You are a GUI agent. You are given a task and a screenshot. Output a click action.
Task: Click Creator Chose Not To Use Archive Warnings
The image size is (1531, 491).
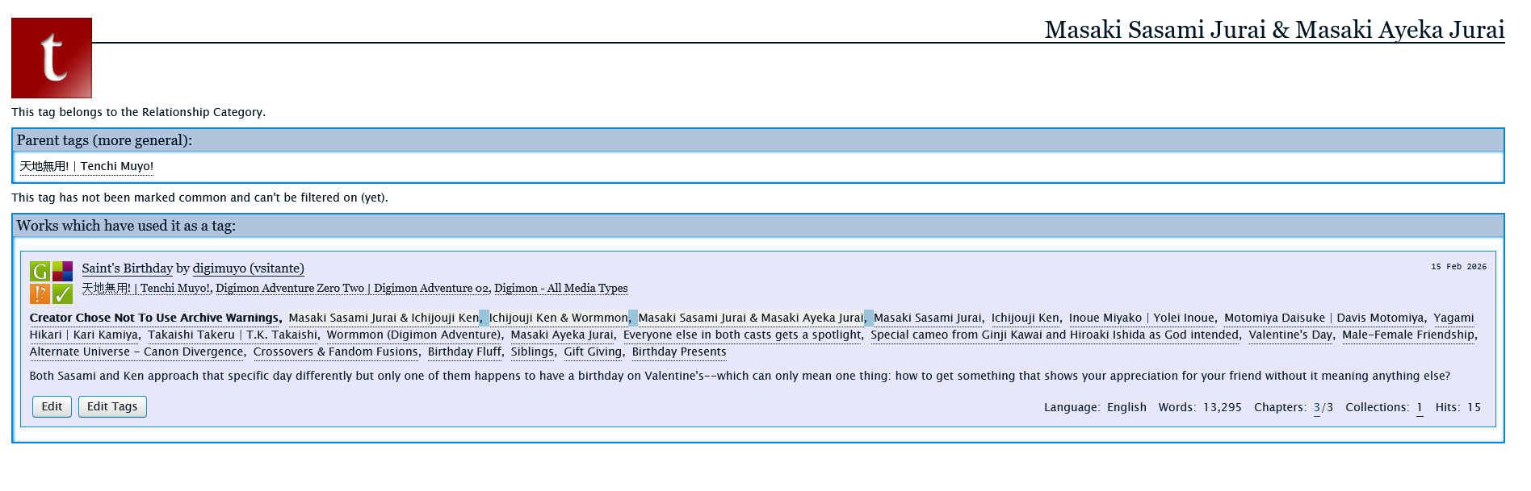pos(154,318)
